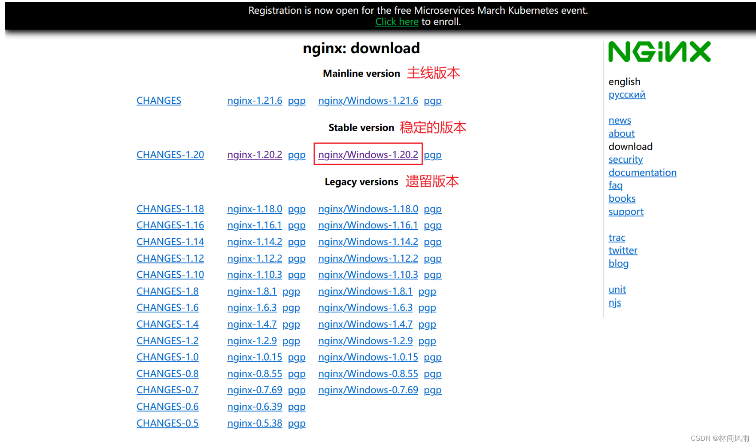Open the security page
The height and width of the screenshot is (446, 756).
click(x=625, y=160)
